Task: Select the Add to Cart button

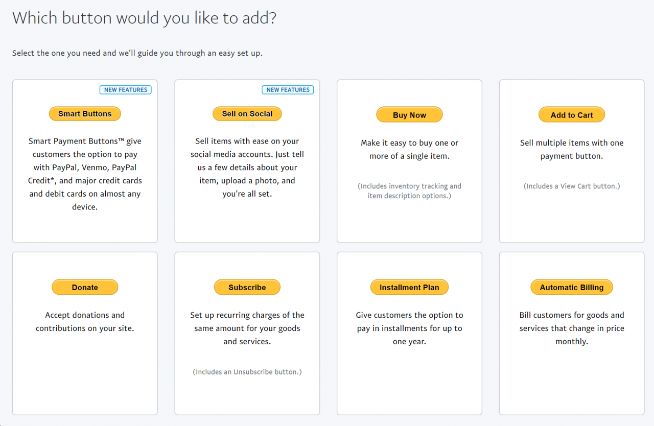Action: 571,114
